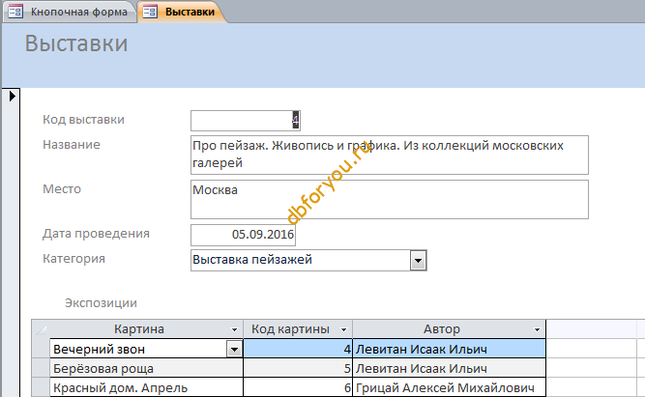Open the Картина column filter arrow
The height and width of the screenshot is (397, 645).
click(234, 329)
